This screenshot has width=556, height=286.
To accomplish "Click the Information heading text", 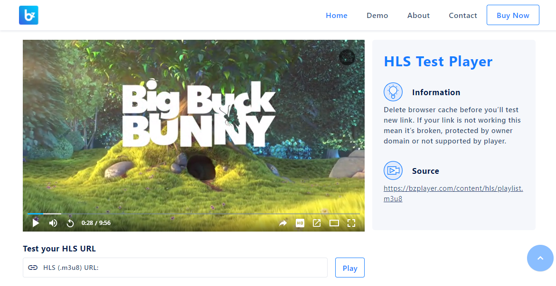I will (436, 93).
